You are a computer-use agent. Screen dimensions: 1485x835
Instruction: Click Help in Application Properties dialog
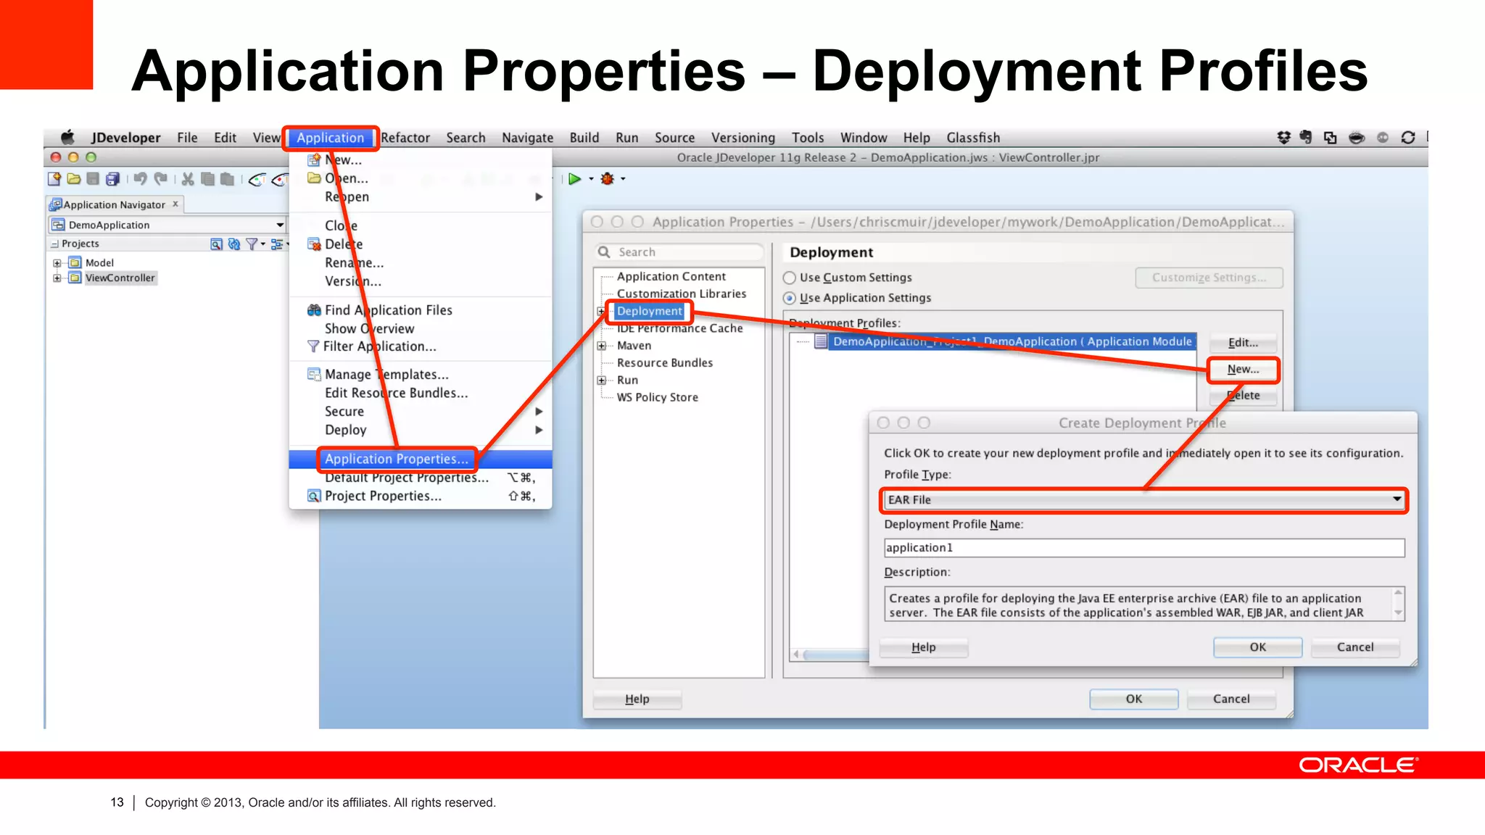click(x=637, y=699)
